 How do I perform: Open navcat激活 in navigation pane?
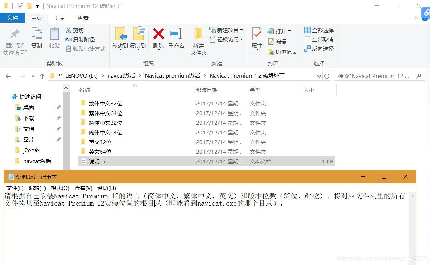pos(33,161)
